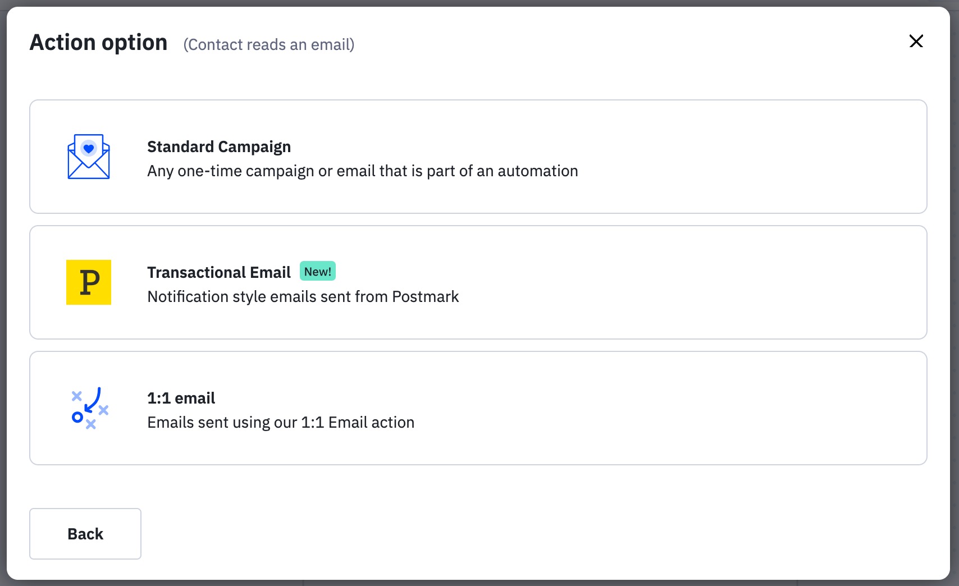This screenshot has height=586, width=959.
Task: Click the envelope heart Standard Campaign icon
Action: [89, 157]
